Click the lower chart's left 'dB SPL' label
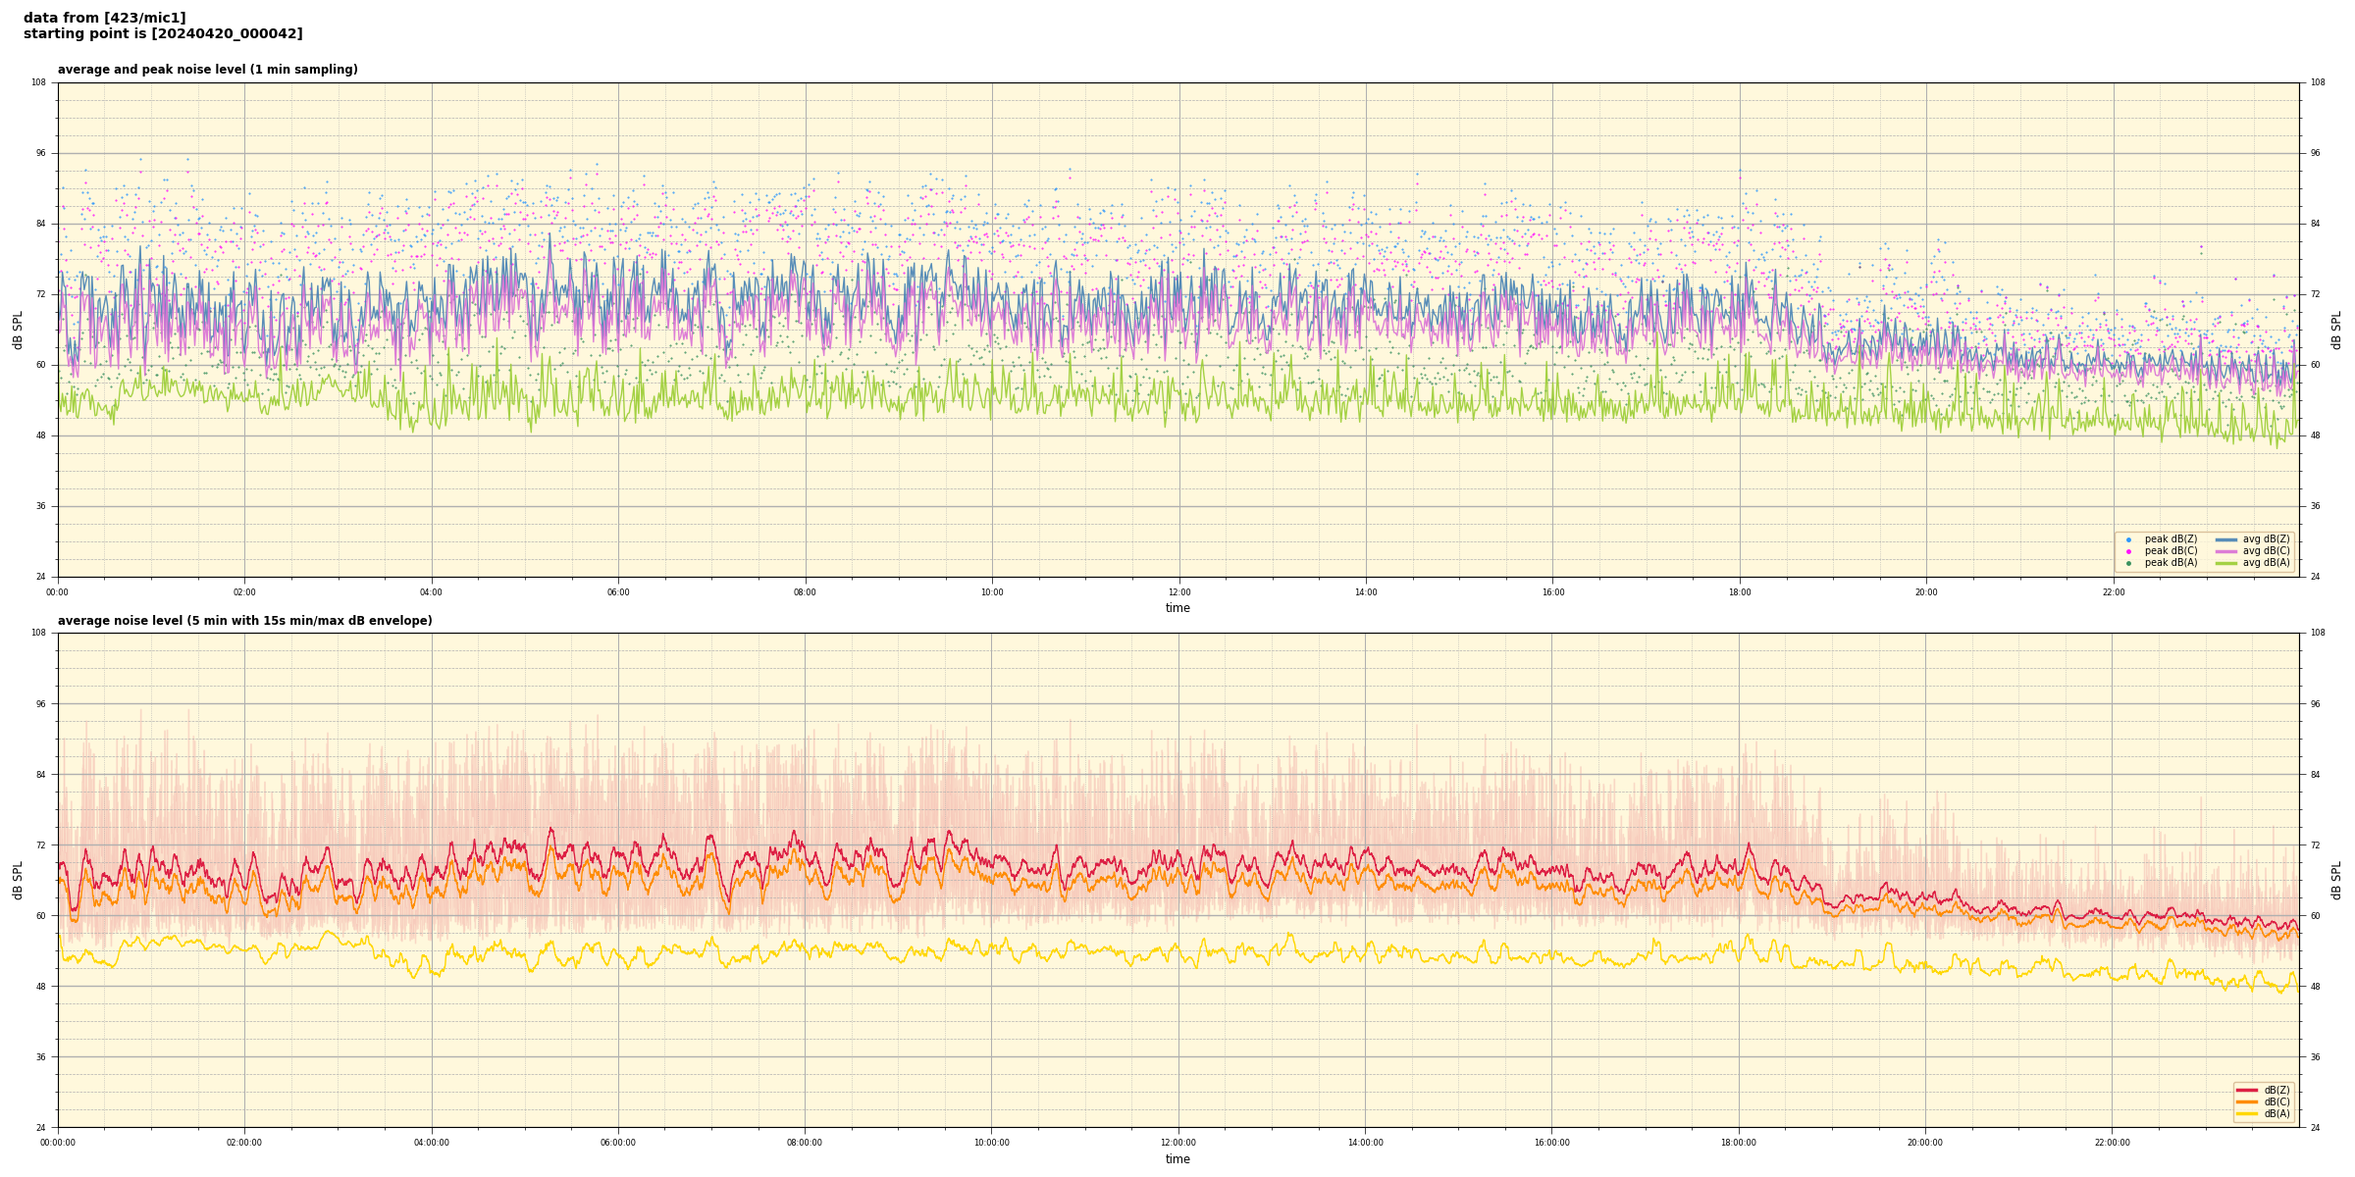This screenshot has width=2355, height=1177. pos(18,880)
